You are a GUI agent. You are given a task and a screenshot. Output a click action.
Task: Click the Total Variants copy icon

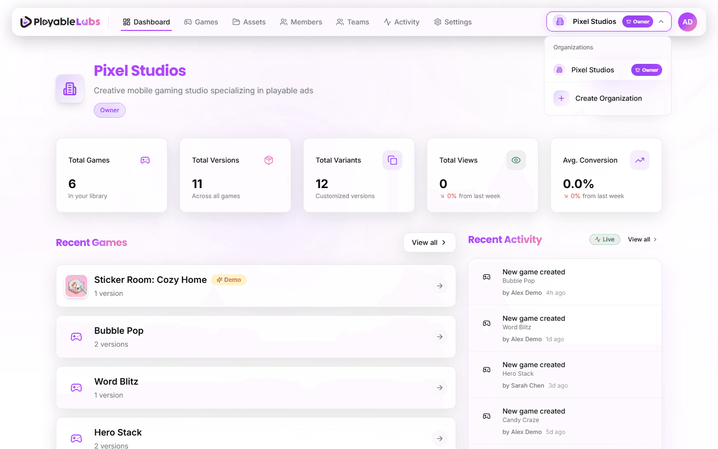tap(392, 160)
